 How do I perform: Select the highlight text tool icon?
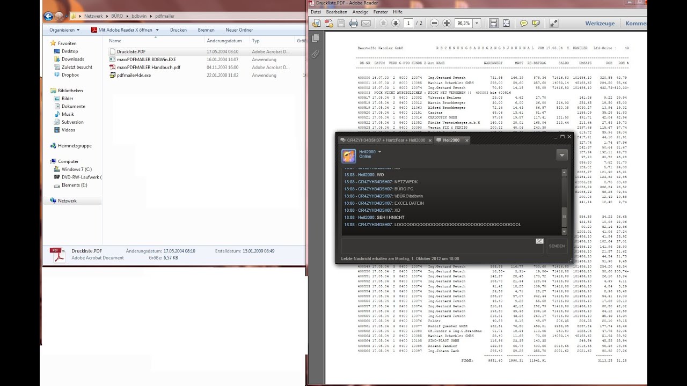pos(536,23)
